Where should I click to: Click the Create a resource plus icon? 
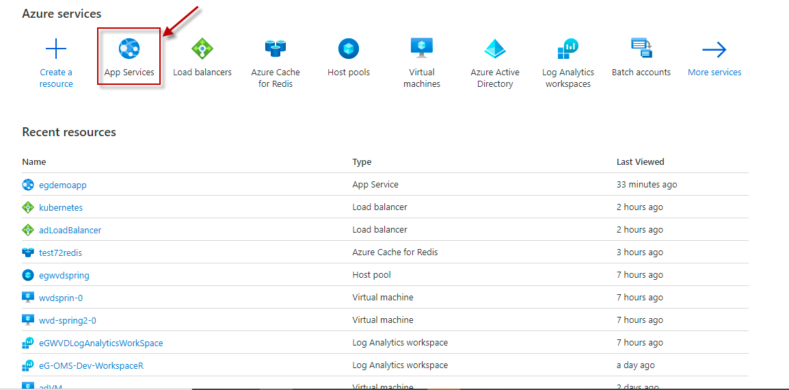pyautogui.click(x=56, y=49)
